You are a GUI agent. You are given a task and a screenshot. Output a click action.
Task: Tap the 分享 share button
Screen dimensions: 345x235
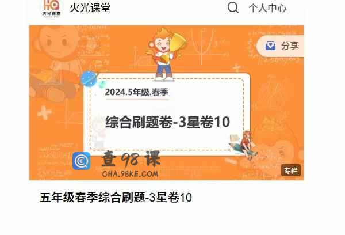click(280, 46)
